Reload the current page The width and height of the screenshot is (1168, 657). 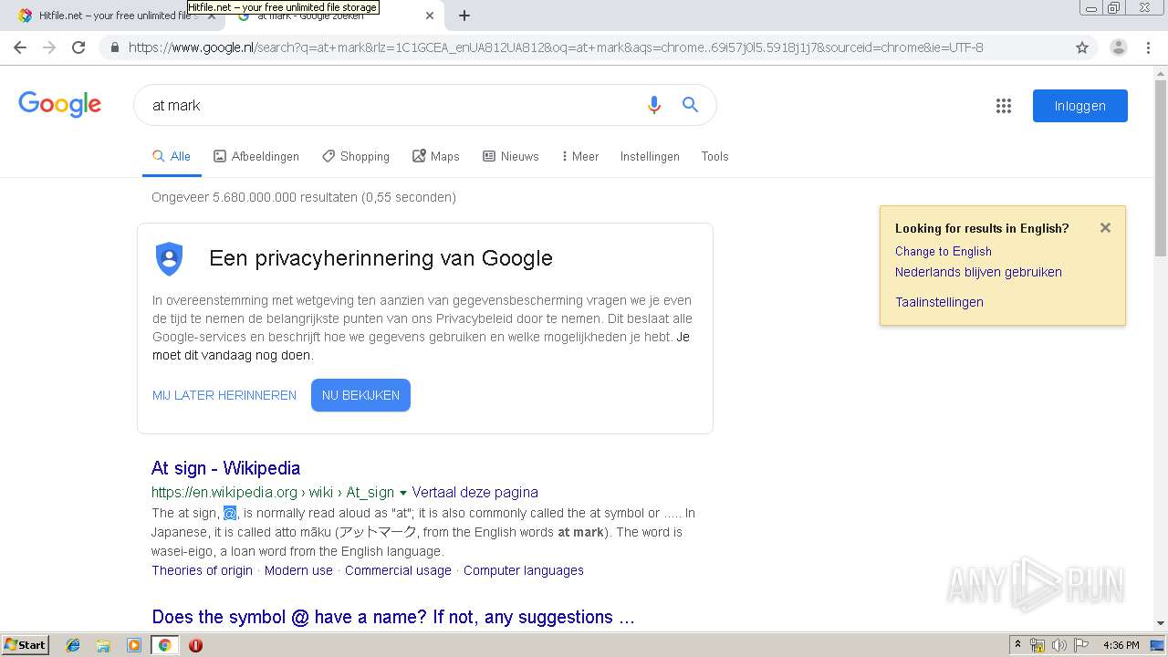pos(78,47)
